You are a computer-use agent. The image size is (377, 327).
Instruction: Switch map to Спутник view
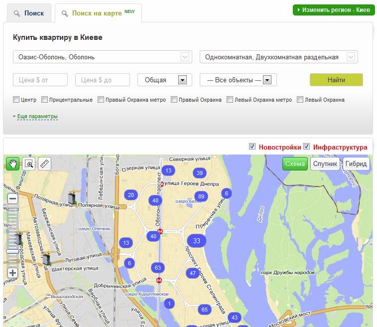click(x=325, y=163)
